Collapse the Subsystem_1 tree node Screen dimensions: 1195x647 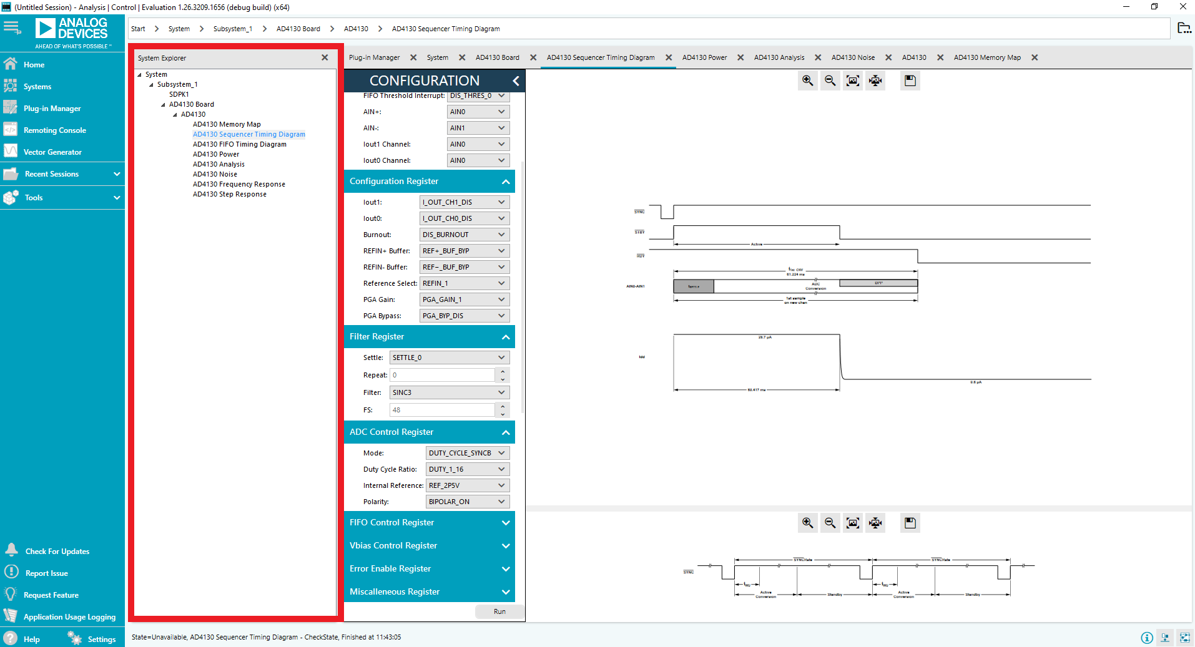pyautogui.click(x=151, y=85)
